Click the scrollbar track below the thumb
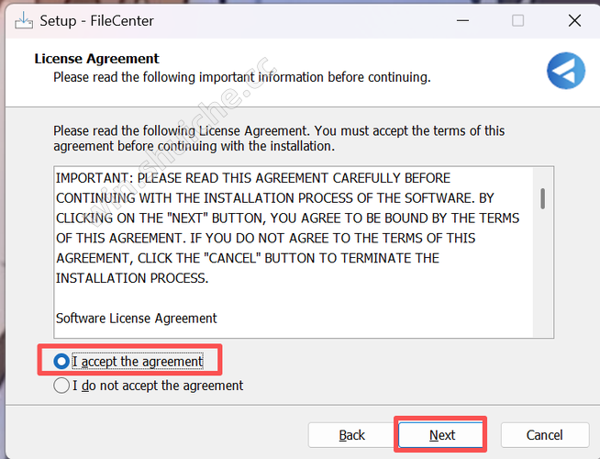Viewport: 600px width, 459px height. click(x=543, y=275)
